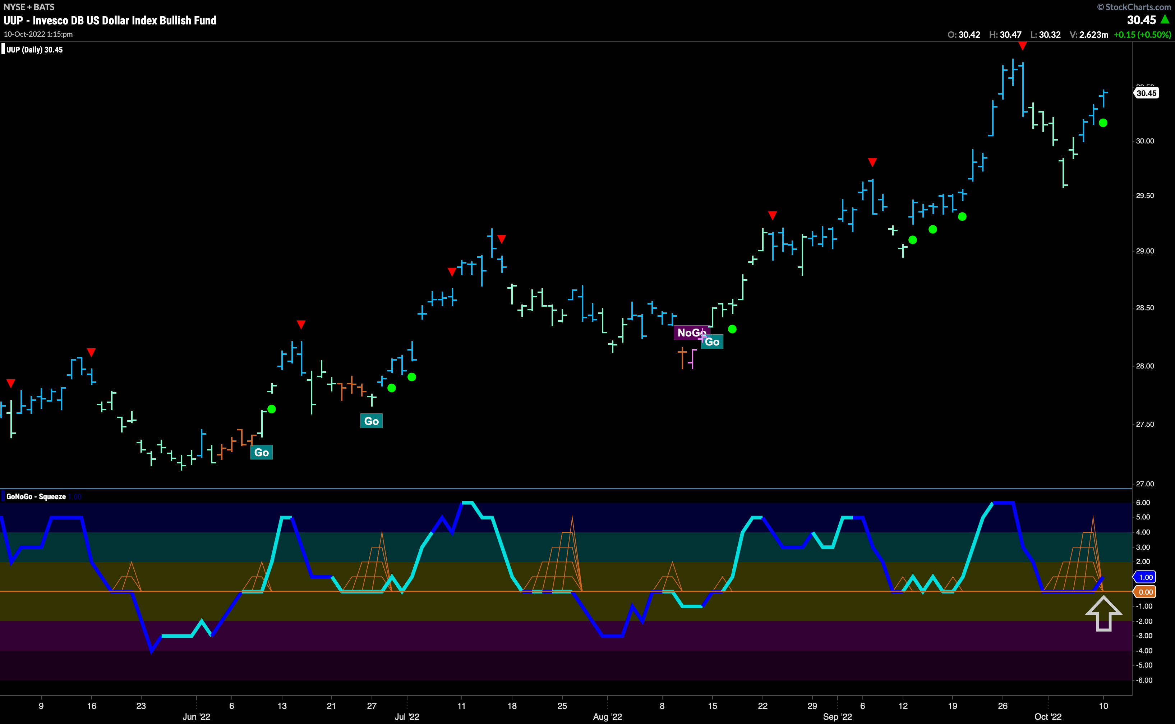Click the chart title UUP - Invesco DB US Dollar
This screenshot has height=724, width=1175.
coord(110,20)
